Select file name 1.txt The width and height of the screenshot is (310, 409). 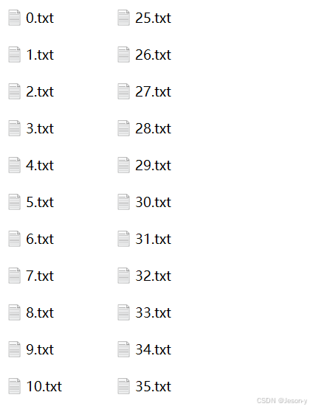(x=40, y=55)
